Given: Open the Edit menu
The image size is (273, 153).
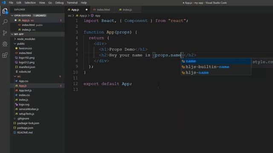Looking at the screenshot, I should tap(19, 3).
